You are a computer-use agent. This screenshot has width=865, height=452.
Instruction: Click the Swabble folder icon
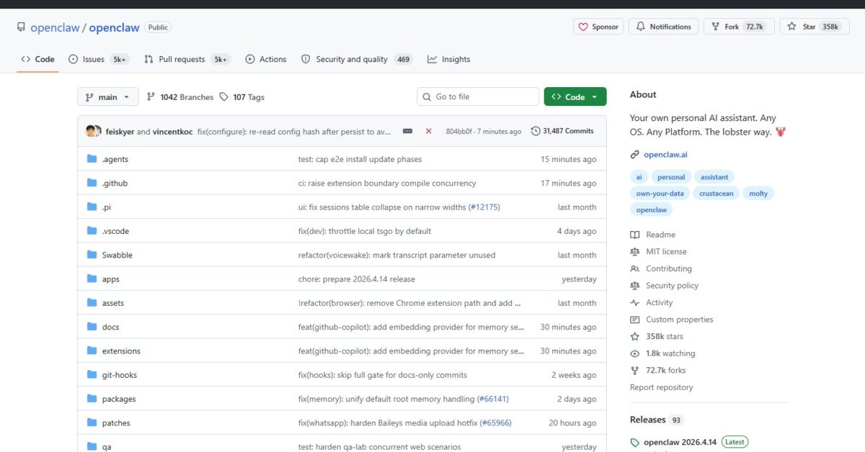point(92,255)
